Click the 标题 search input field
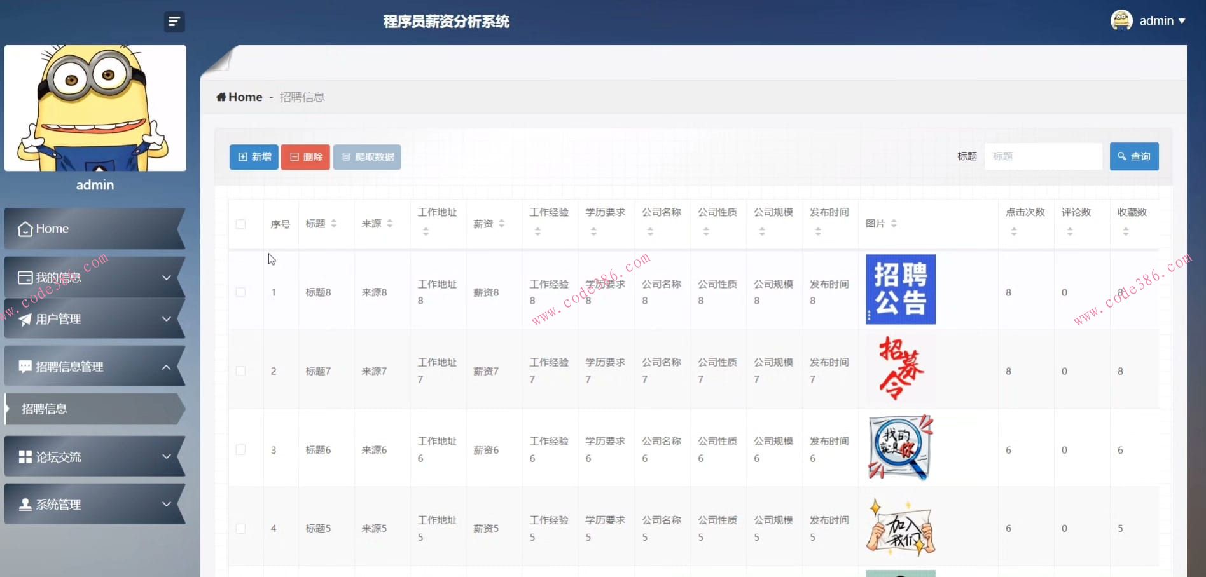Image resolution: width=1206 pixels, height=577 pixels. pos(1043,156)
